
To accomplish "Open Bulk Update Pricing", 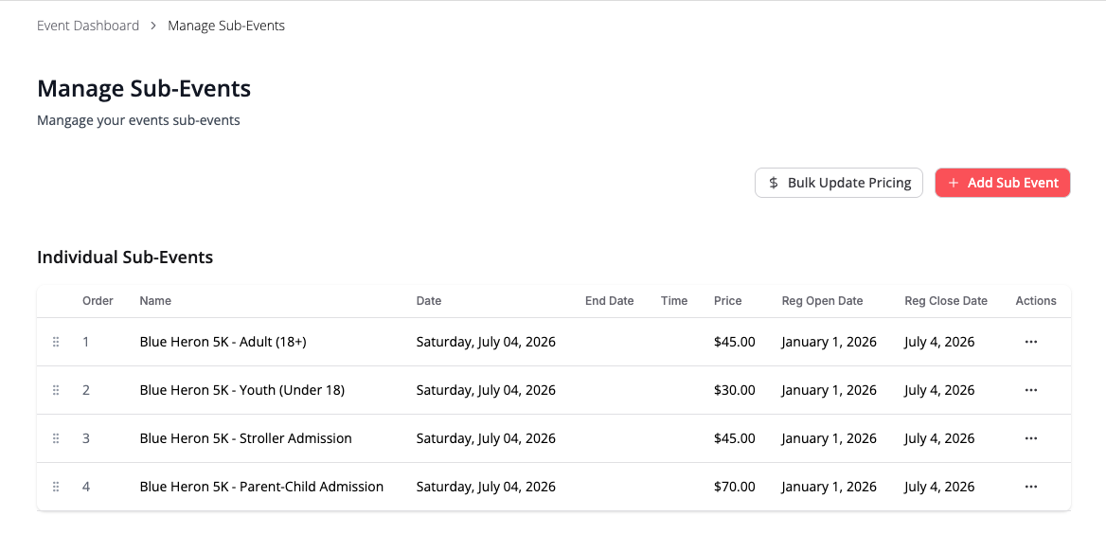I will coord(838,183).
